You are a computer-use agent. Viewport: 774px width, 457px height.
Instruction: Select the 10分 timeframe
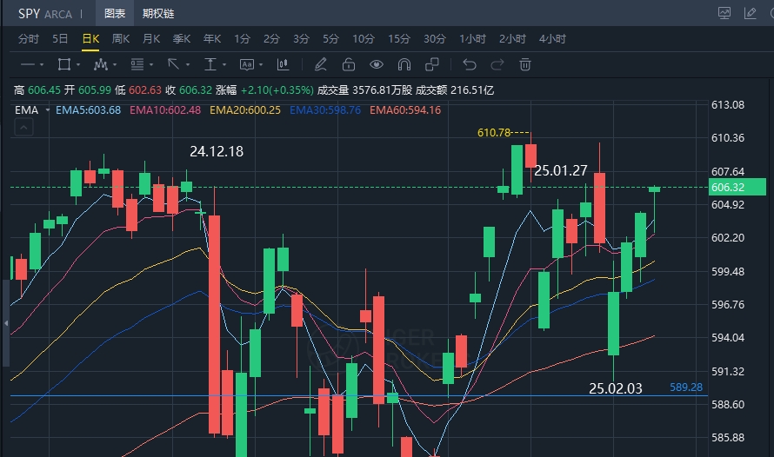pos(364,39)
